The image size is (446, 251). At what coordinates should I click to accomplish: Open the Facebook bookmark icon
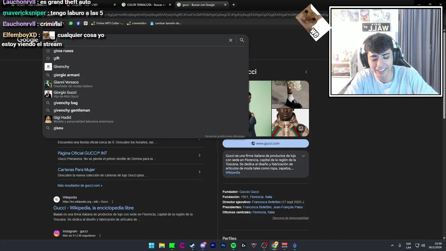pos(78,23)
